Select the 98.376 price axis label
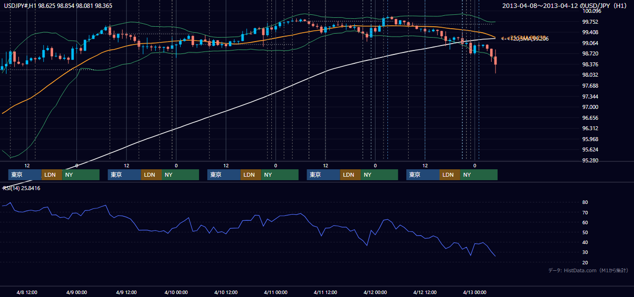634x297 pixels. (591, 64)
